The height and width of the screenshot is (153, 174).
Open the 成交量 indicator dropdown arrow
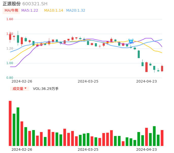click(25, 88)
